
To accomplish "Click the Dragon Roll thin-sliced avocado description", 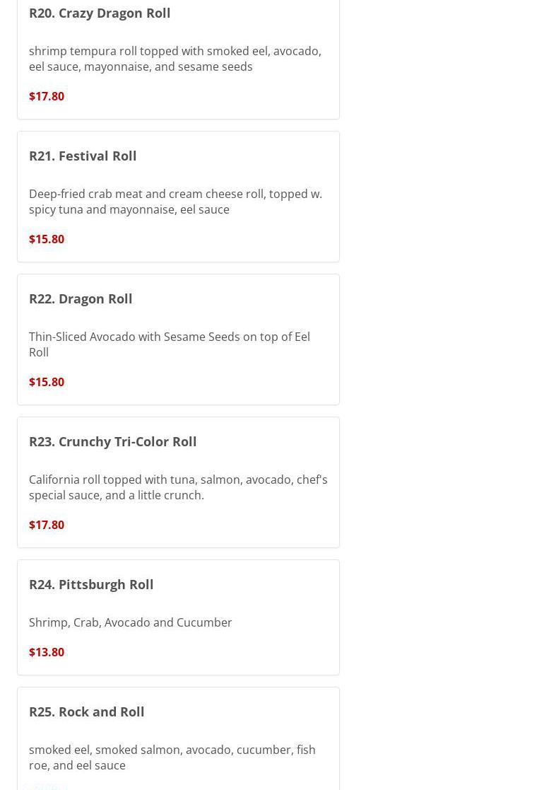I will 170,344.
